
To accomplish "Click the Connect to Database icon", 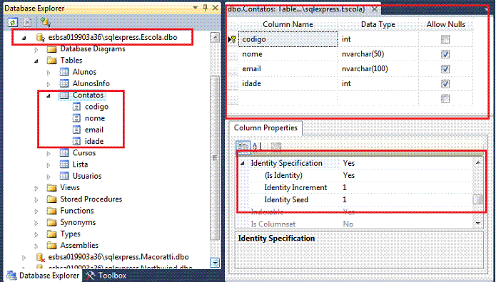I will coord(45,22).
